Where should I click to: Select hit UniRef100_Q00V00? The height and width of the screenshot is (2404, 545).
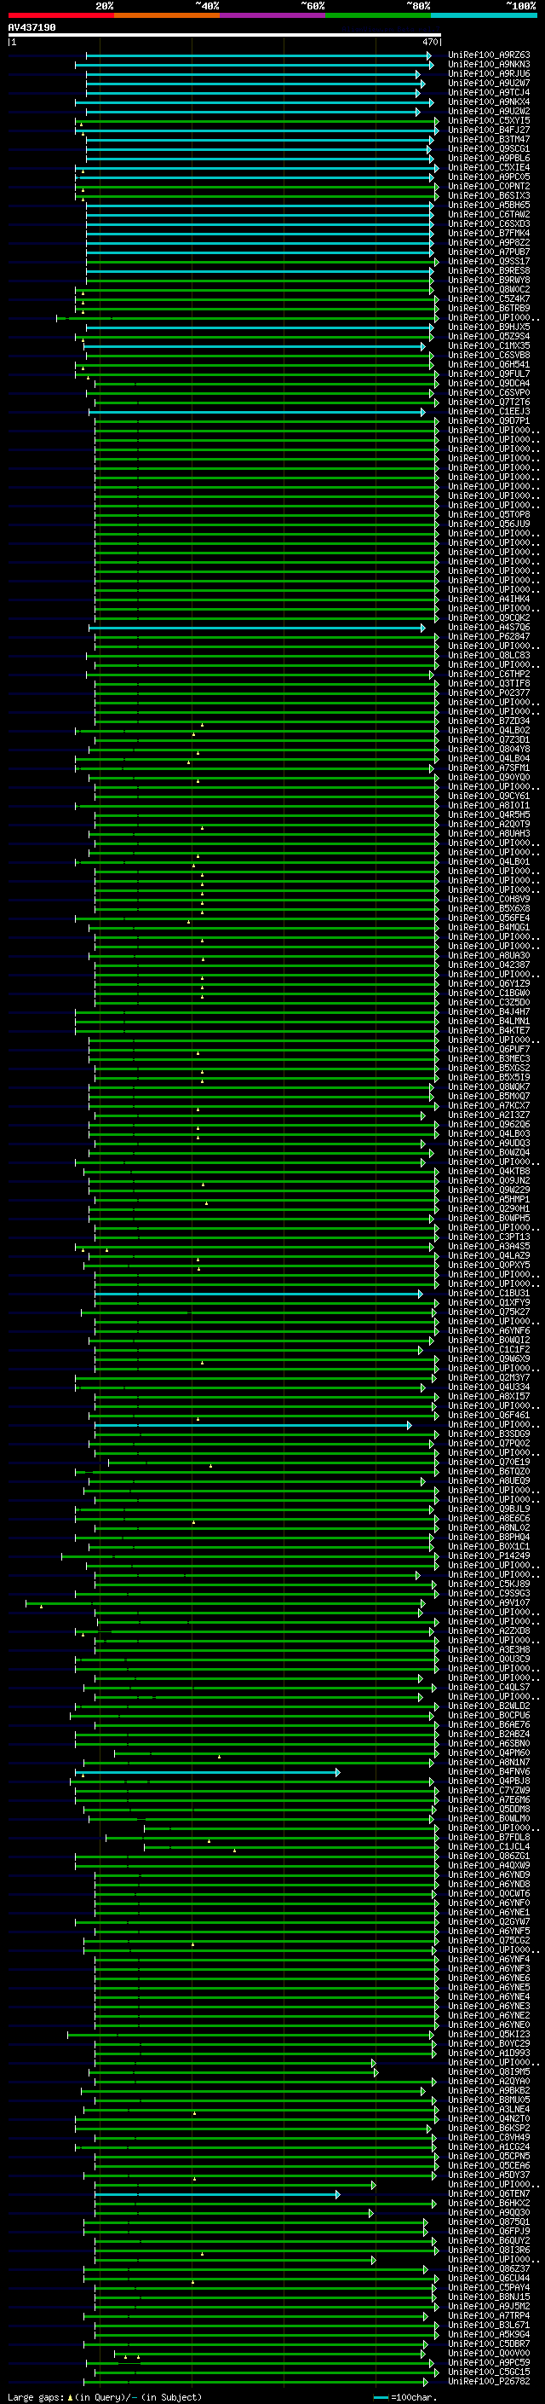pyautogui.click(x=489, y=2353)
